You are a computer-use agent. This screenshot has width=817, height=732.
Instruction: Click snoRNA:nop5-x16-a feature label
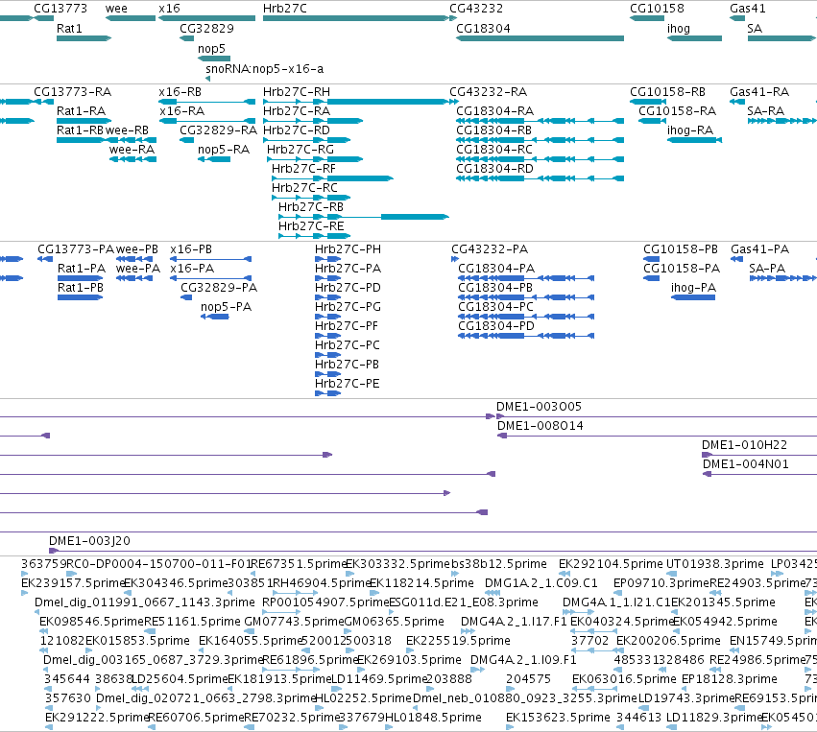265,69
